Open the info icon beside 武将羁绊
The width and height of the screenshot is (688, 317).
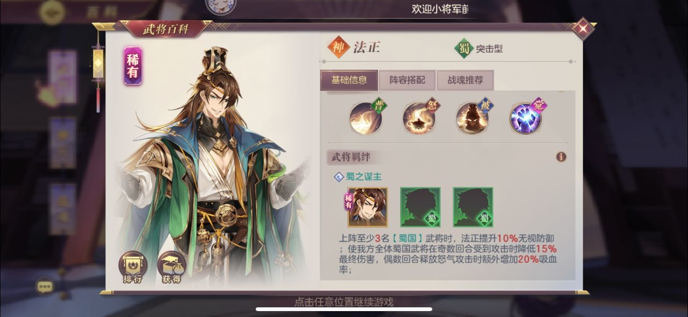coord(561,157)
